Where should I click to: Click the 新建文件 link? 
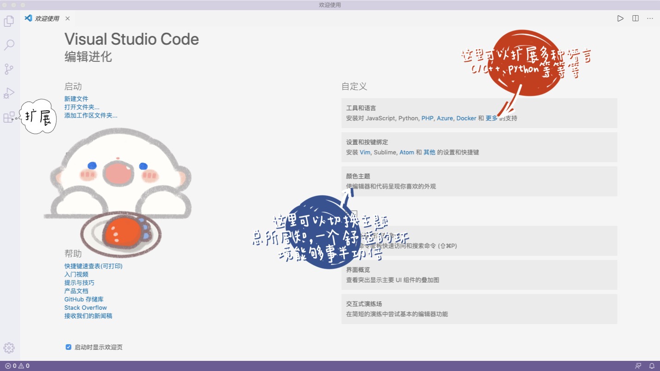click(77, 99)
